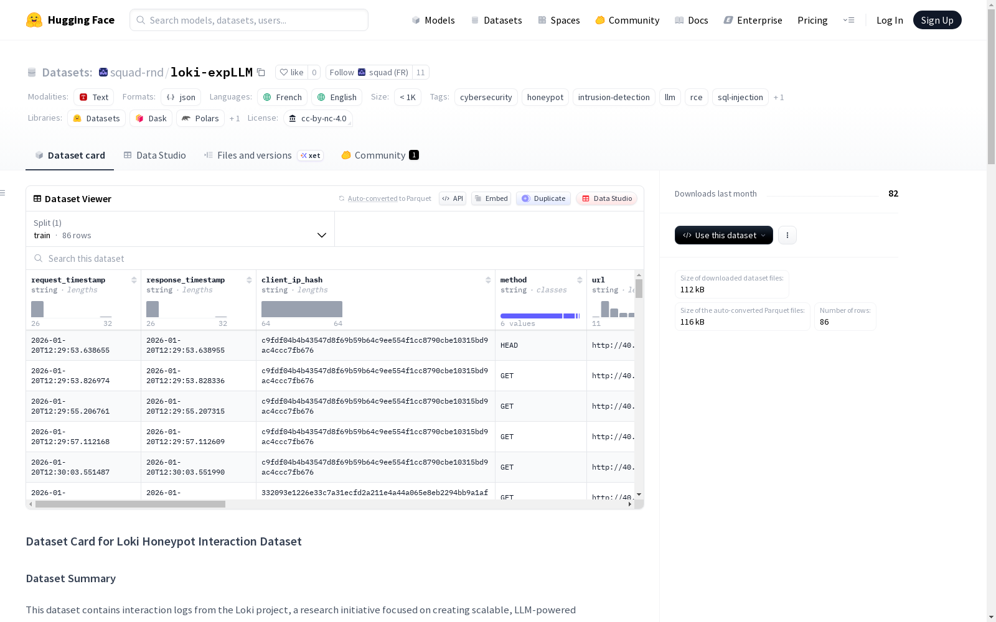Click the Hugging Face logo icon
The height and width of the screenshot is (622, 996).
click(x=34, y=20)
